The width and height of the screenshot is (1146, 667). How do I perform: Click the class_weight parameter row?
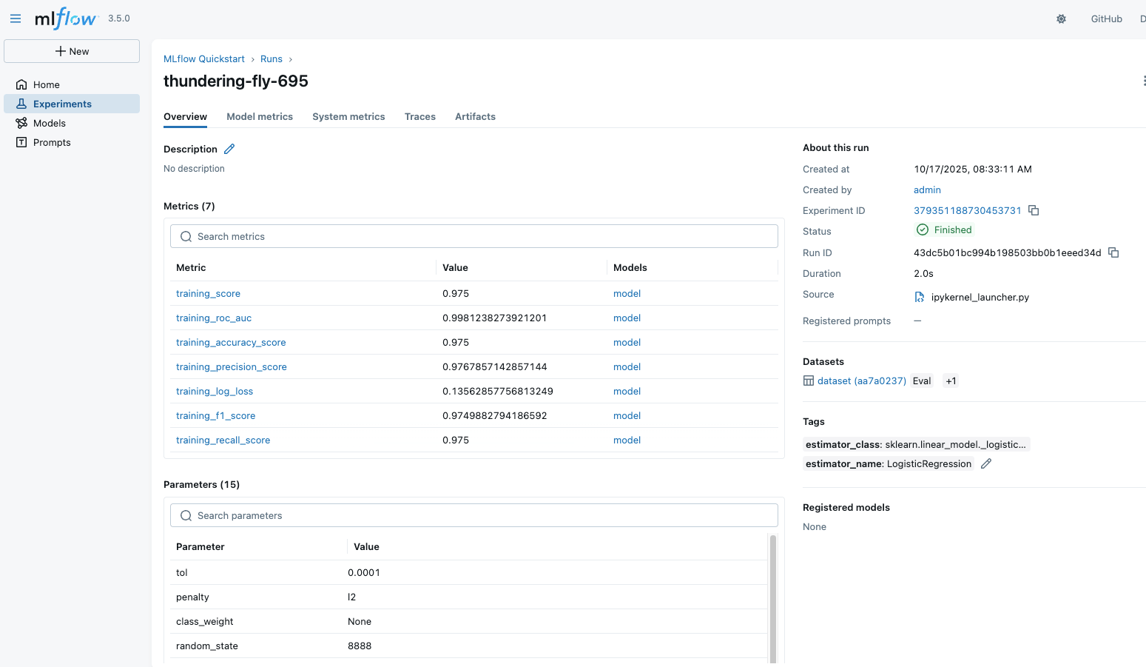[x=468, y=621]
